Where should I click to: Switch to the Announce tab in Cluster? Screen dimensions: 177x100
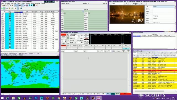click(x=173, y=53)
